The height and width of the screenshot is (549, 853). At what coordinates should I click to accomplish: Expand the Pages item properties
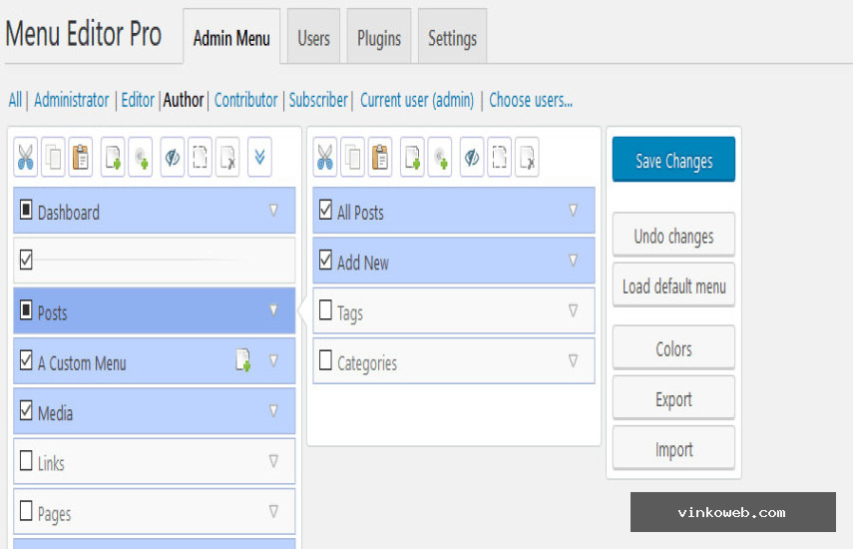273,511
